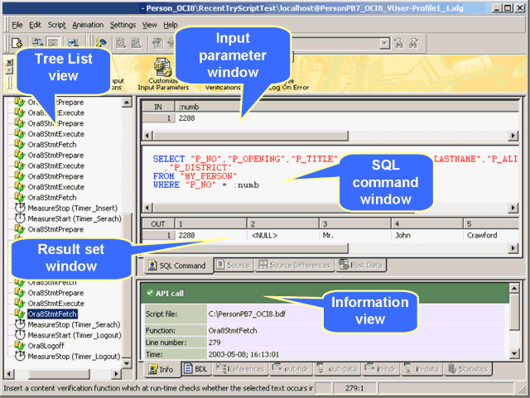Click the tree list scroll-down arrow
This screenshot has height=398, width=530.
127,362
